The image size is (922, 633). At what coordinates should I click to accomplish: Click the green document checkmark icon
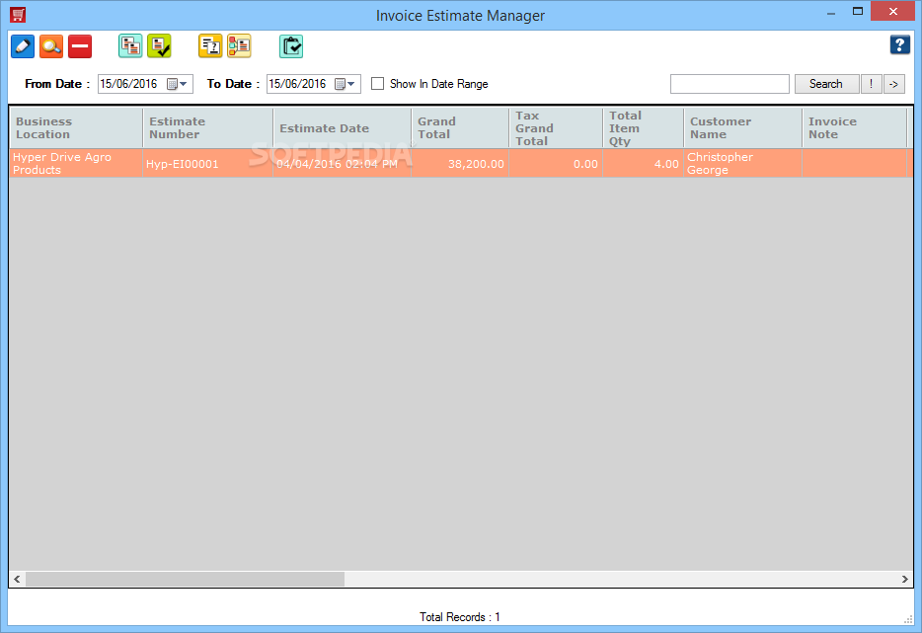[x=159, y=45]
